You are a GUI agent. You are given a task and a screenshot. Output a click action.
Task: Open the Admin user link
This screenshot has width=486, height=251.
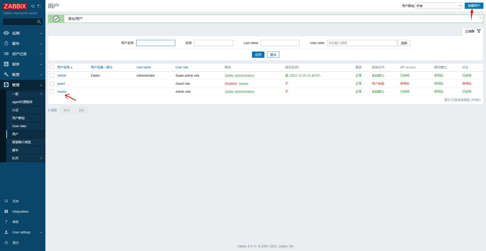coord(62,76)
